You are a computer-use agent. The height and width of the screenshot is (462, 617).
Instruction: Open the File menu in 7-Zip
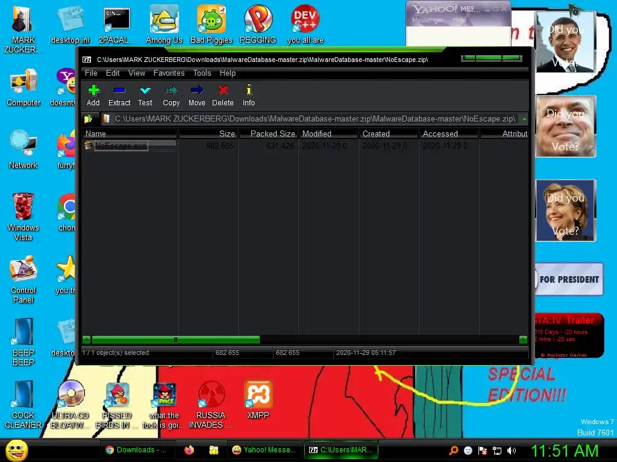[91, 73]
